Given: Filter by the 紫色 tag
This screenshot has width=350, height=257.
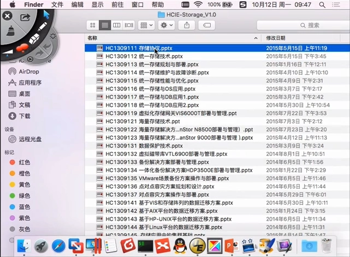Looking at the screenshot, I should tap(20, 218).
